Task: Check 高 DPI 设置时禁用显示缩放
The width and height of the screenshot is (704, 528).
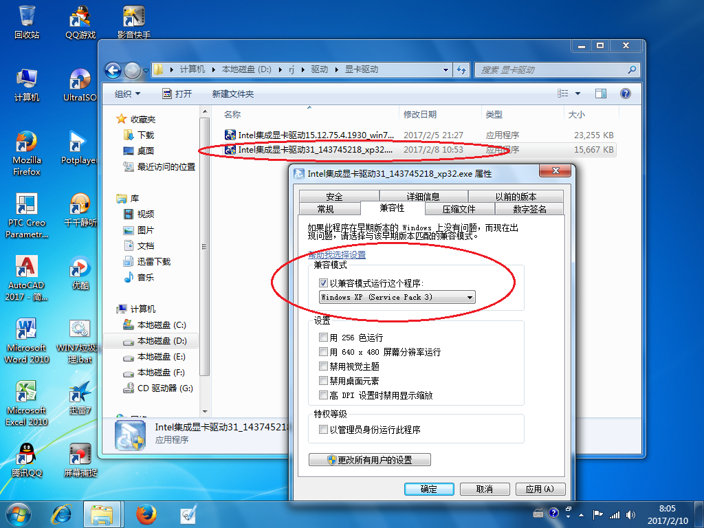Action: (x=323, y=395)
